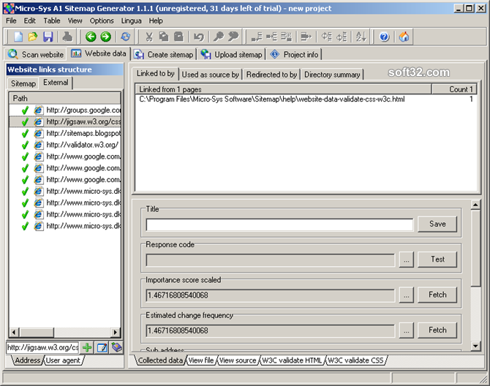Click the ellipsis button beside Response code
Screen dimensions: 490x386
click(x=406, y=260)
